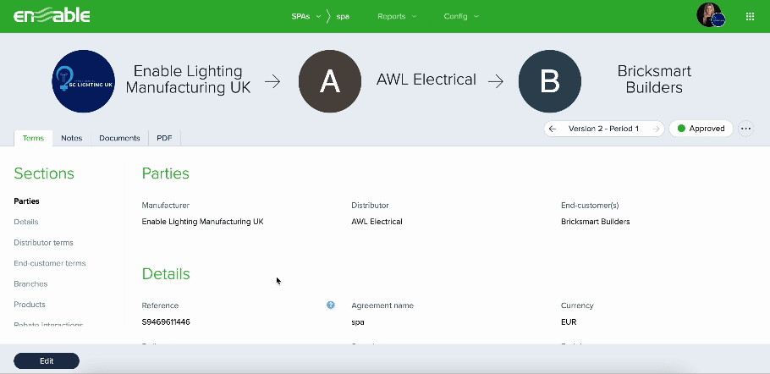
Task: Click the Bricksmart Builders 'B' avatar
Action: (x=550, y=81)
